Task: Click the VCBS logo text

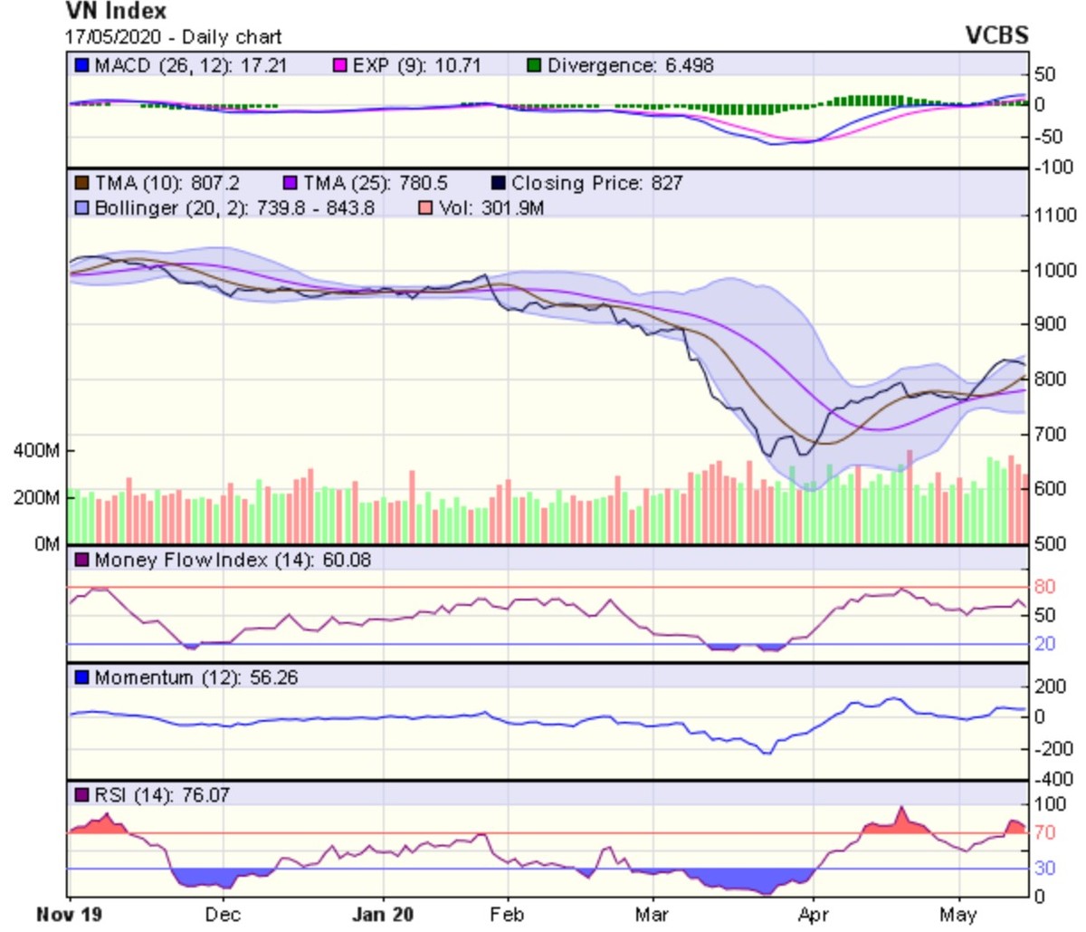Action: 996,35
